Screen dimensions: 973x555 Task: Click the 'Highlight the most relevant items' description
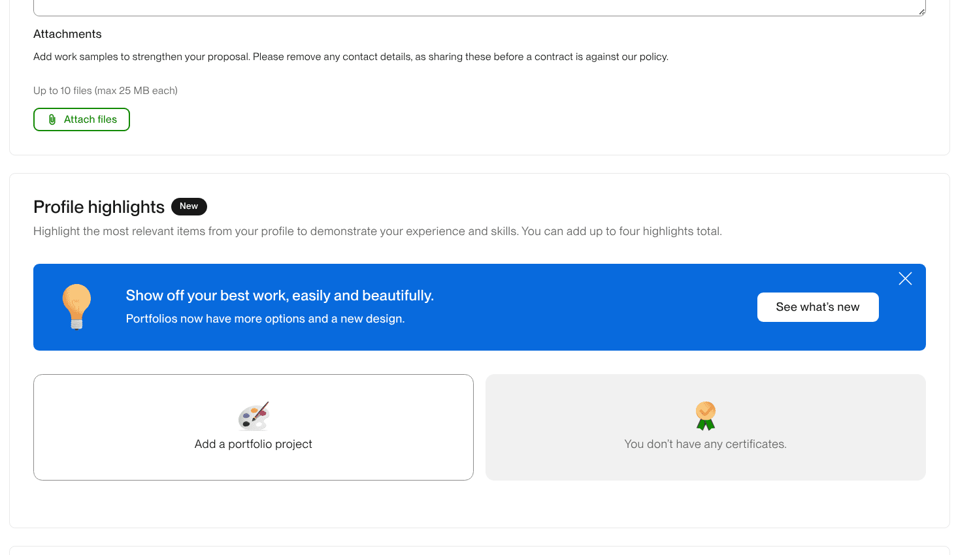(x=378, y=231)
